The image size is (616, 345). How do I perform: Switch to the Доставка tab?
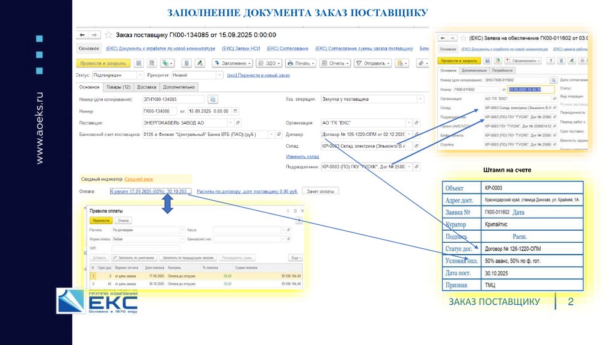coord(147,87)
